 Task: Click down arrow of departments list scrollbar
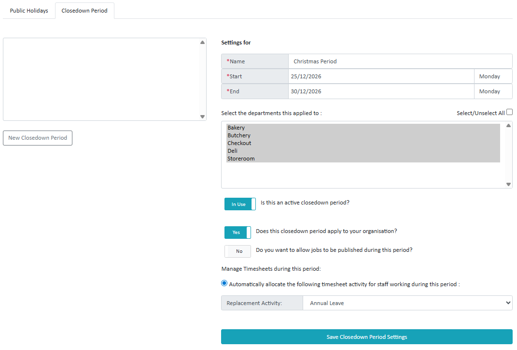[508, 184]
